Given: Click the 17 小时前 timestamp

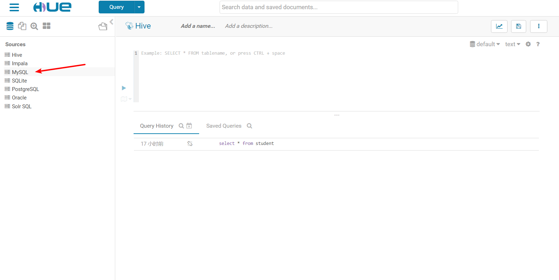Looking at the screenshot, I should click(152, 144).
